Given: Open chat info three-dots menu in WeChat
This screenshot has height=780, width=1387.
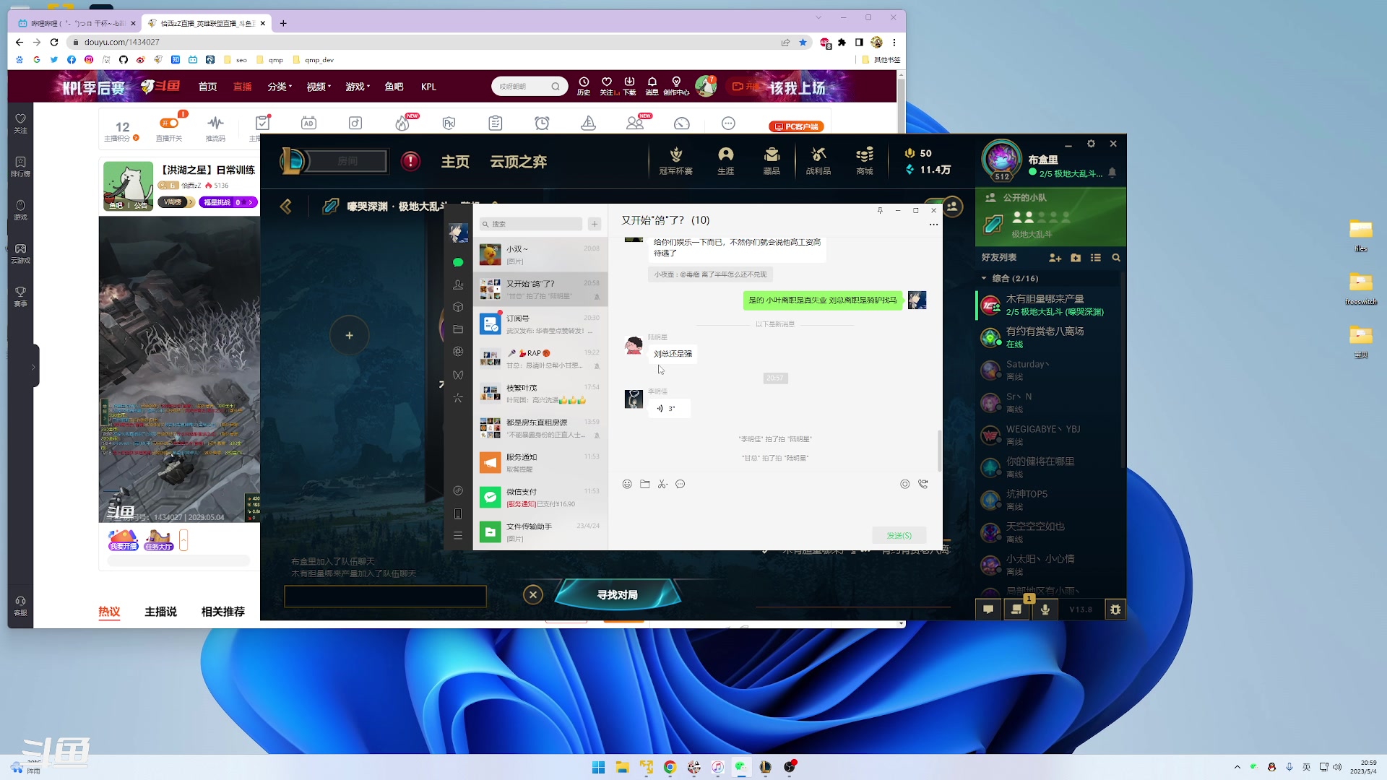Looking at the screenshot, I should (933, 225).
